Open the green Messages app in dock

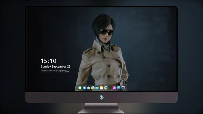coord(80,88)
